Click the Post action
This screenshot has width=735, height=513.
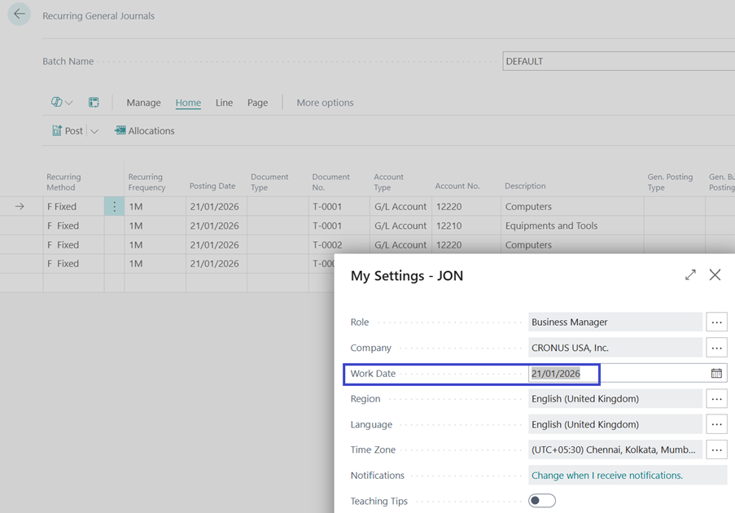coord(68,131)
